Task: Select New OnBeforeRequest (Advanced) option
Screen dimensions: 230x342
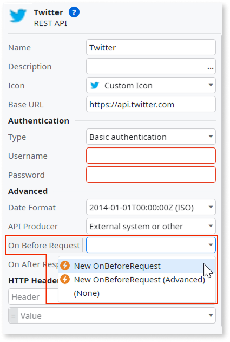Action: click(x=137, y=280)
